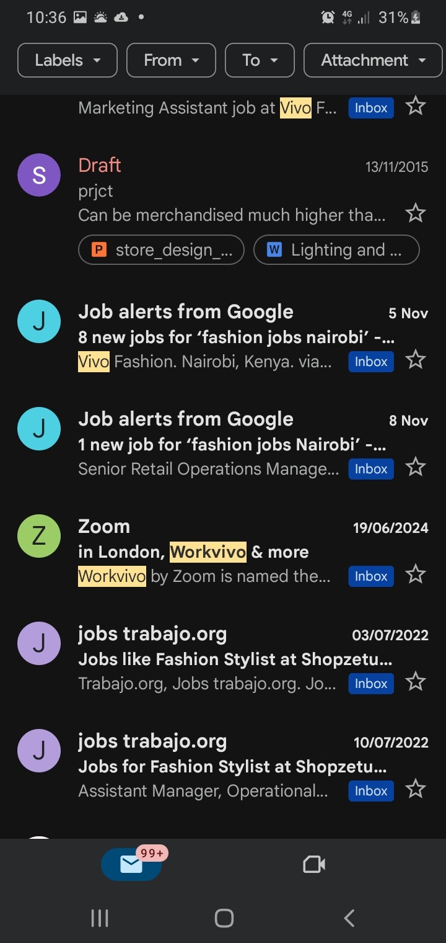The image size is (446, 943).
Task: Tap the Inbox label on the 03/07/2022 email
Action: 370,684
